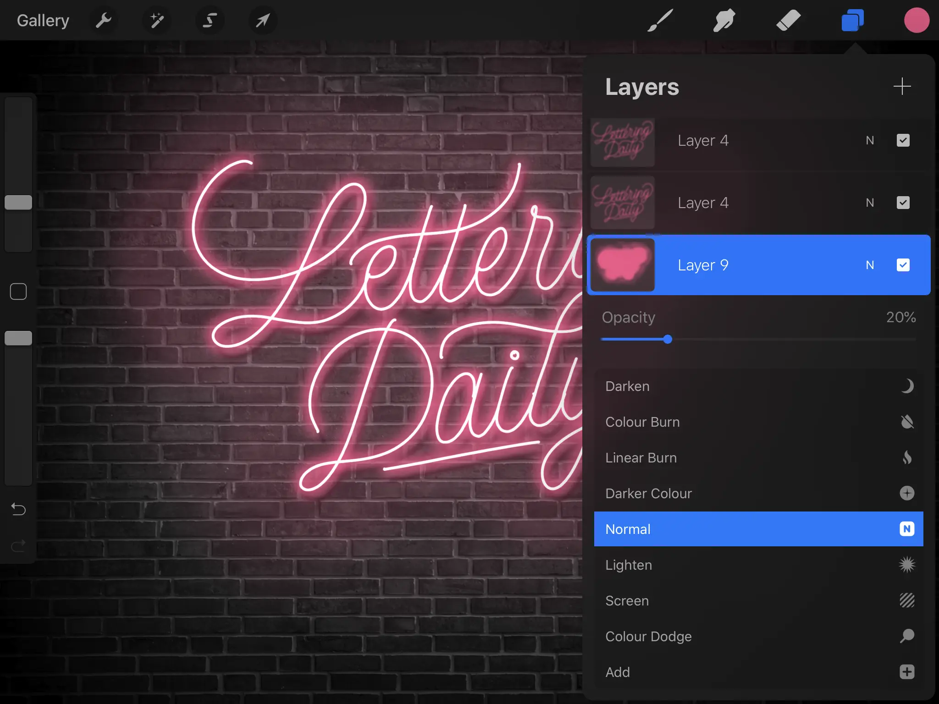Select the Eraser tool in toolbar
Screen dimensions: 939x704
pyautogui.click(x=787, y=20)
